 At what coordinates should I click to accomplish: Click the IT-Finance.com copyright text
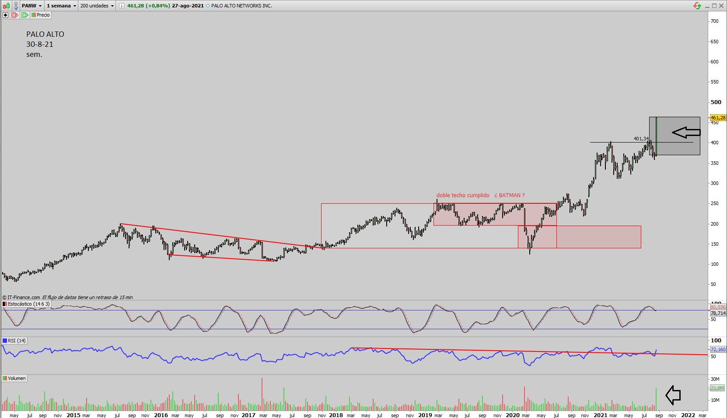(21, 297)
